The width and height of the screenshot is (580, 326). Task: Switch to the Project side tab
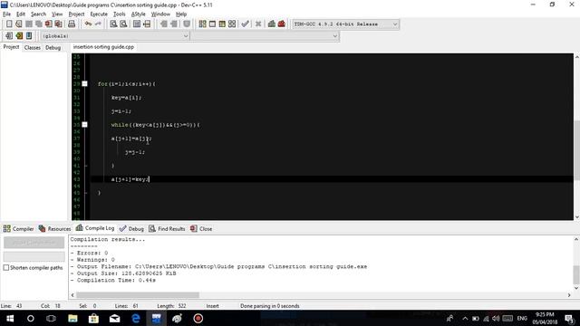(11, 47)
